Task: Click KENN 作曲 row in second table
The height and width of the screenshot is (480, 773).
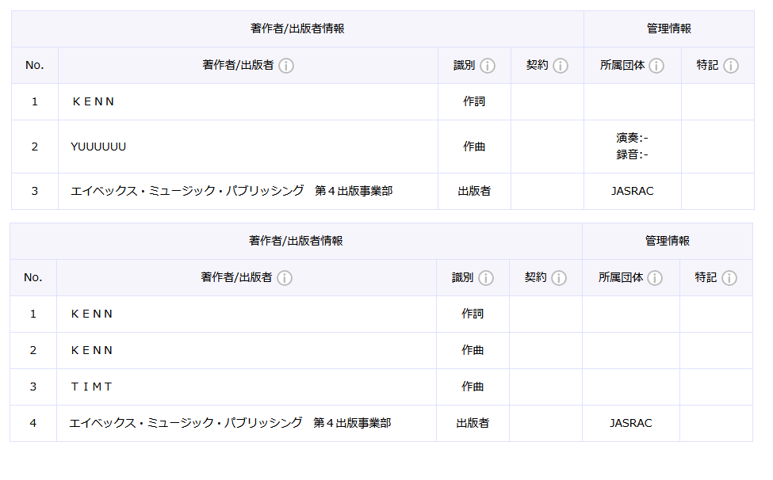Action: coord(381,351)
